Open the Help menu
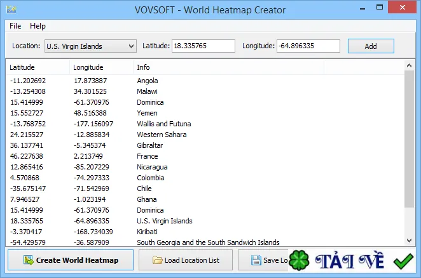 (38, 26)
